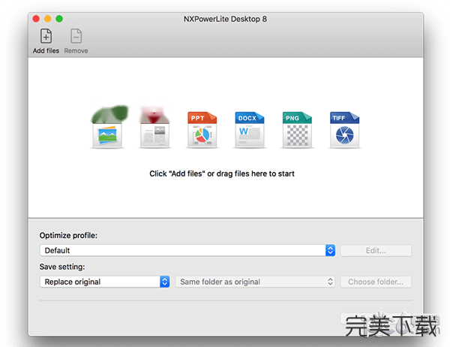Click the NXPowerLite Desktop 8 title

pyautogui.click(x=225, y=19)
